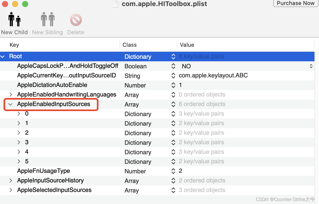
Task: Open class stepper for AppleCapsLockP…AndHoldToggleOff Boolean row
Action: tap(173, 66)
